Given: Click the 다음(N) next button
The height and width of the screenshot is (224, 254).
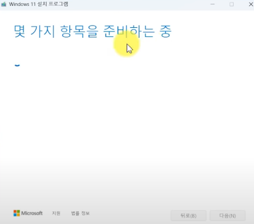Looking at the screenshot, I should click(x=228, y=215).
